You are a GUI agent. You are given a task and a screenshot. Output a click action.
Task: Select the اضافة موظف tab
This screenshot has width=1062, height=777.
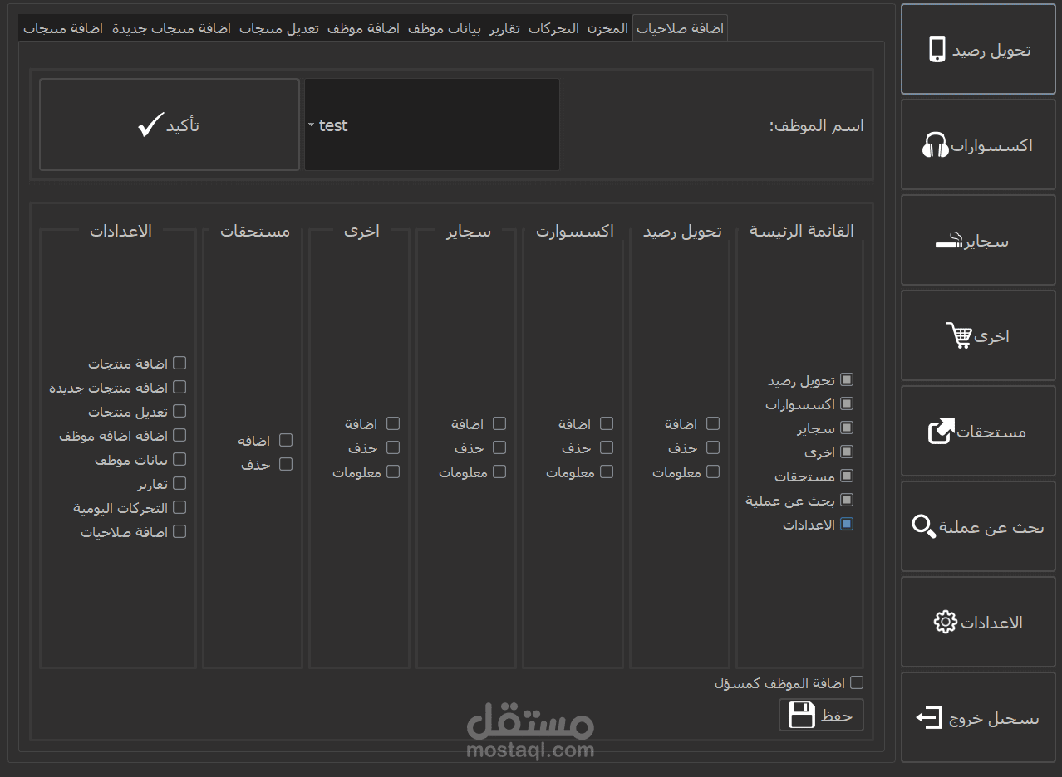363,28
